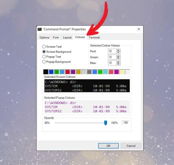Go to the Layout tab

[67, 37]
